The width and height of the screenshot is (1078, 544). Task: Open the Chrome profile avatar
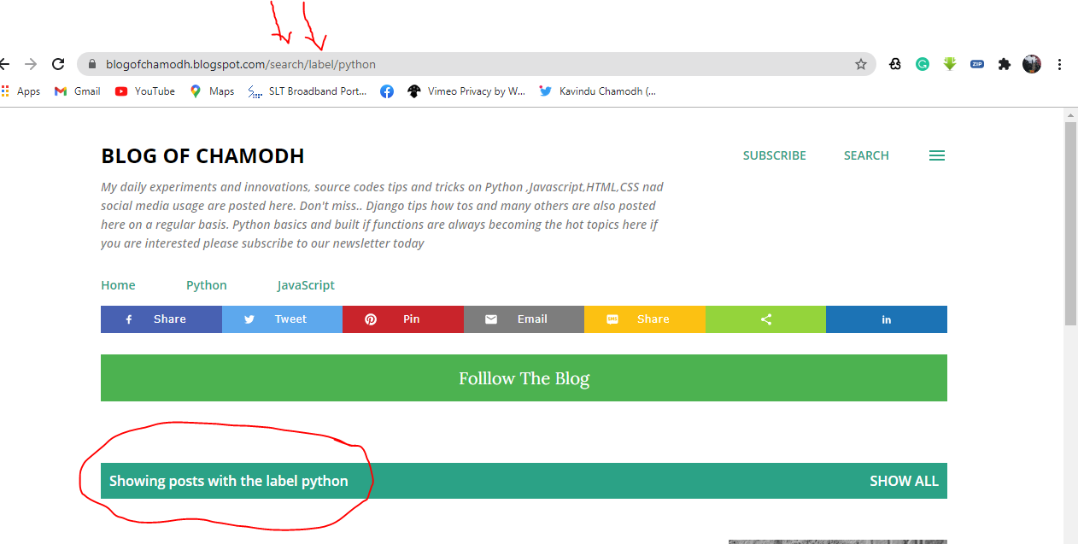(x=1032, y=64)
